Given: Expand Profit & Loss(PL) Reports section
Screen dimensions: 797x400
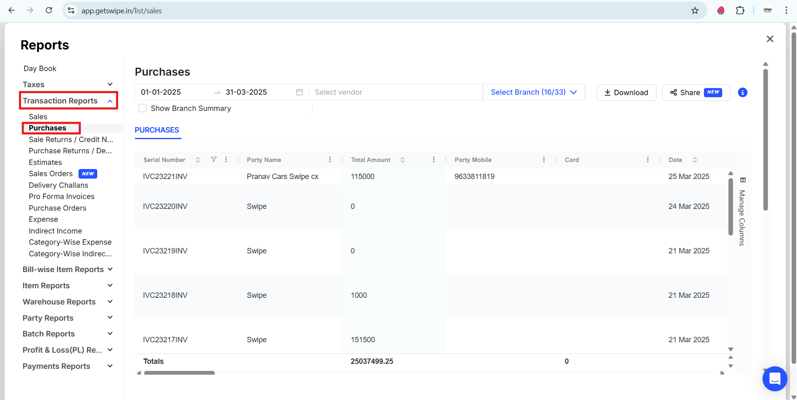Looking at the screenshot, I should (68, 350).
